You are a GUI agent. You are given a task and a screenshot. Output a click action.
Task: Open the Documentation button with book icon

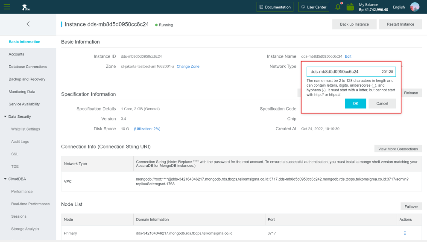(x=275, y=7)
